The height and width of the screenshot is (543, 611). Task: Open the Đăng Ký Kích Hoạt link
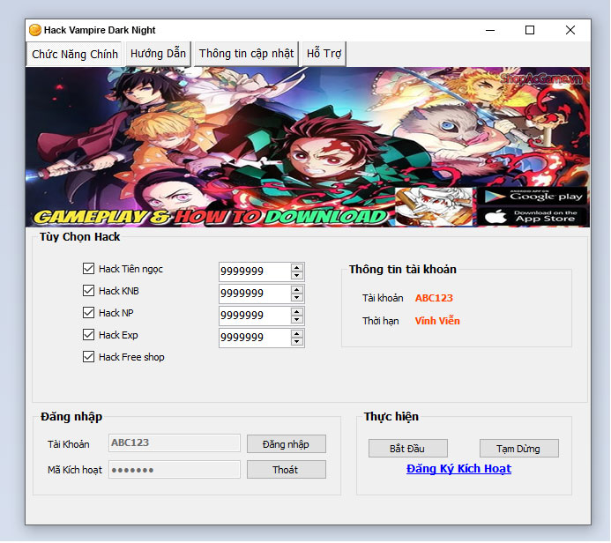458,469
